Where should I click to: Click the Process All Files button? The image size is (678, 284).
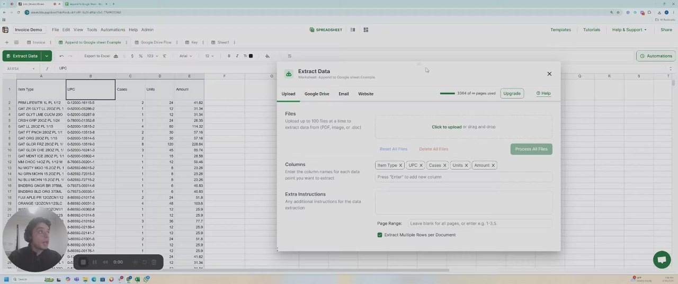click(x=531, y=149)
